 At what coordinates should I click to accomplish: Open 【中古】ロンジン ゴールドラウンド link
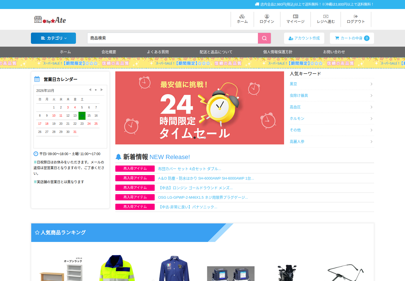tap(195, 188)
